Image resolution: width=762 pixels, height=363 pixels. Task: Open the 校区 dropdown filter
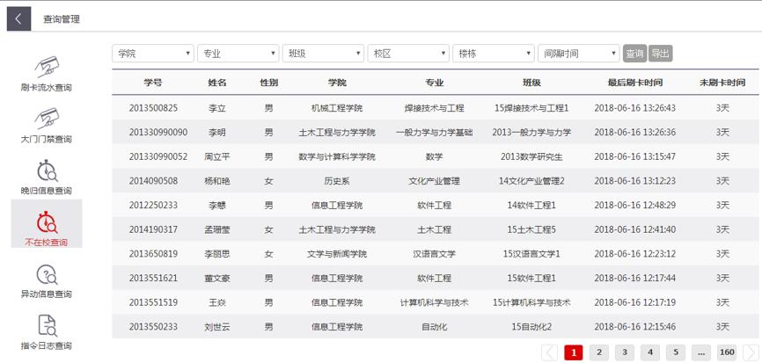[x=408, y=54]
